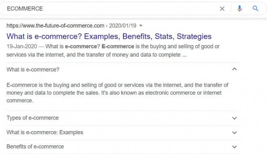This screenshot has height=154, width=267.
Task: Collapse the 'What is e-commerce?' section chevron
Action: point(234,69)
